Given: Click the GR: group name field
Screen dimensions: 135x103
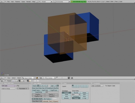Looking at the screenshot, I should pyautogui.click(x=52, y=92).
